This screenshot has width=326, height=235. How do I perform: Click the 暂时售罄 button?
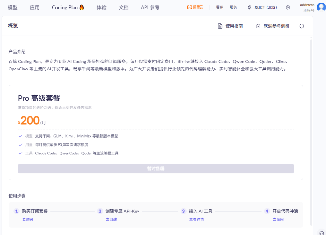pos(156,169)
